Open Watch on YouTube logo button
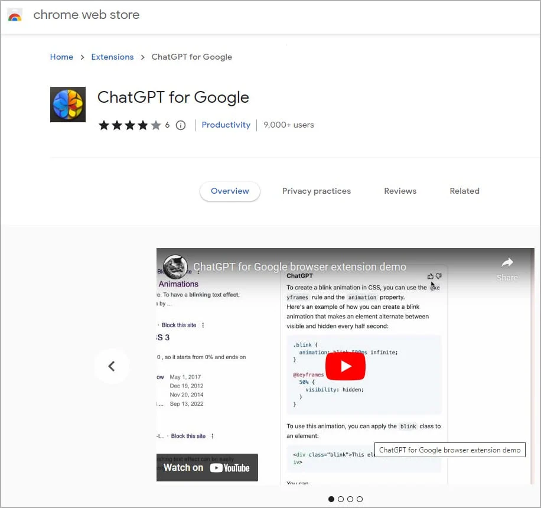Image resolution: width=541 pixels, height=508 pixels. pos(207,468)
